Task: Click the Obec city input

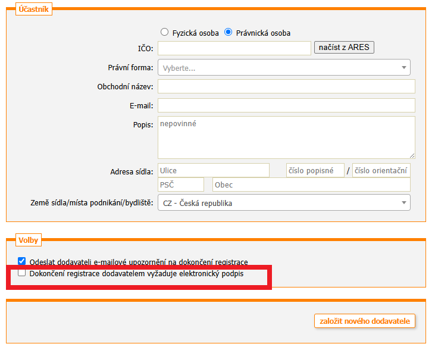Action: coord(311,185)
